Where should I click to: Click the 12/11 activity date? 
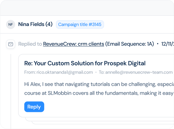(168, 44)
